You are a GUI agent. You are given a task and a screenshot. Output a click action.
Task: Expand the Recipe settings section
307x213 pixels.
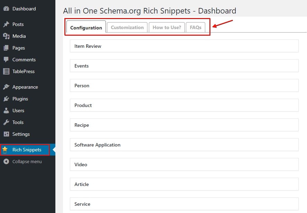click(184, 125)
